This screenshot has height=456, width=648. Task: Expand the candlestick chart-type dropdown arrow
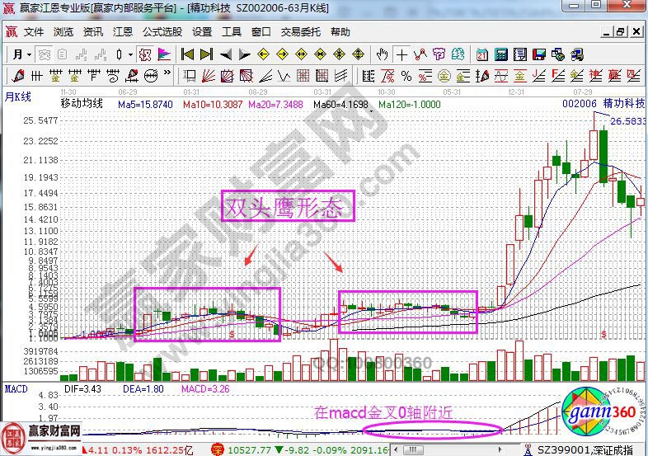tap(130, 54)
